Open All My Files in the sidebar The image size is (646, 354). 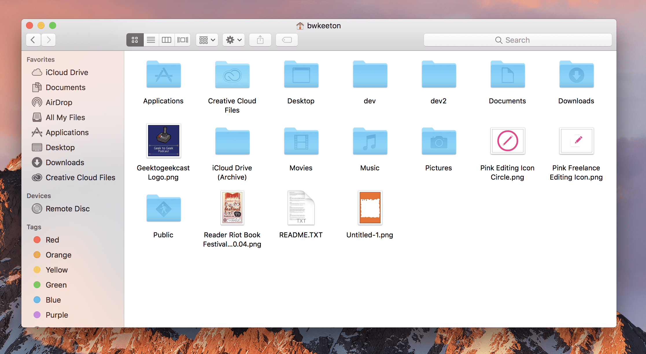pyautogui.click(x=65, y=118)
